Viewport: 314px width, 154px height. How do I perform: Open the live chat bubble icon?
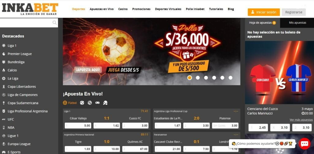304,144
